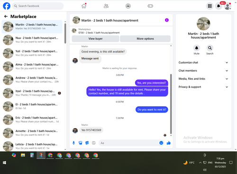
Task: Click the 'Yes 9157403569' message bubble
Action: click(x=91, y=130)
